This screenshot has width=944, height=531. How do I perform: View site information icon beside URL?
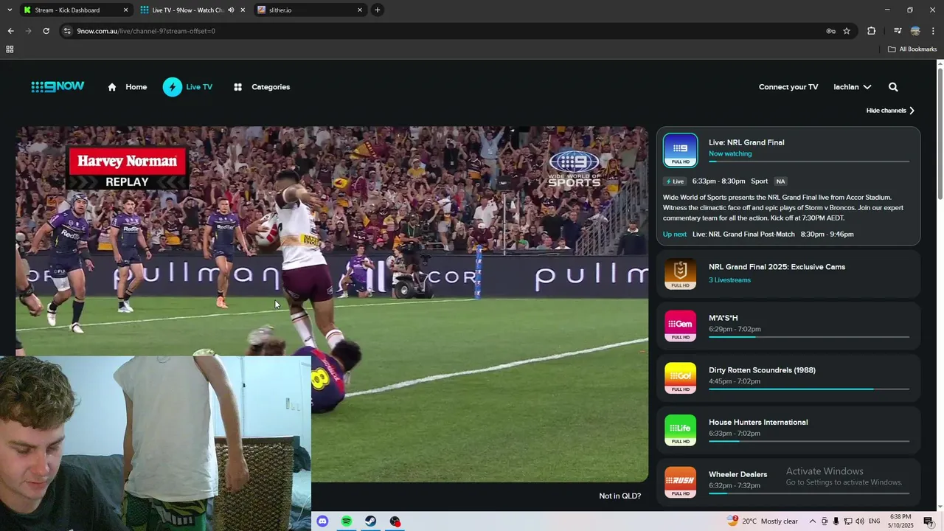(x=67, y=31)
